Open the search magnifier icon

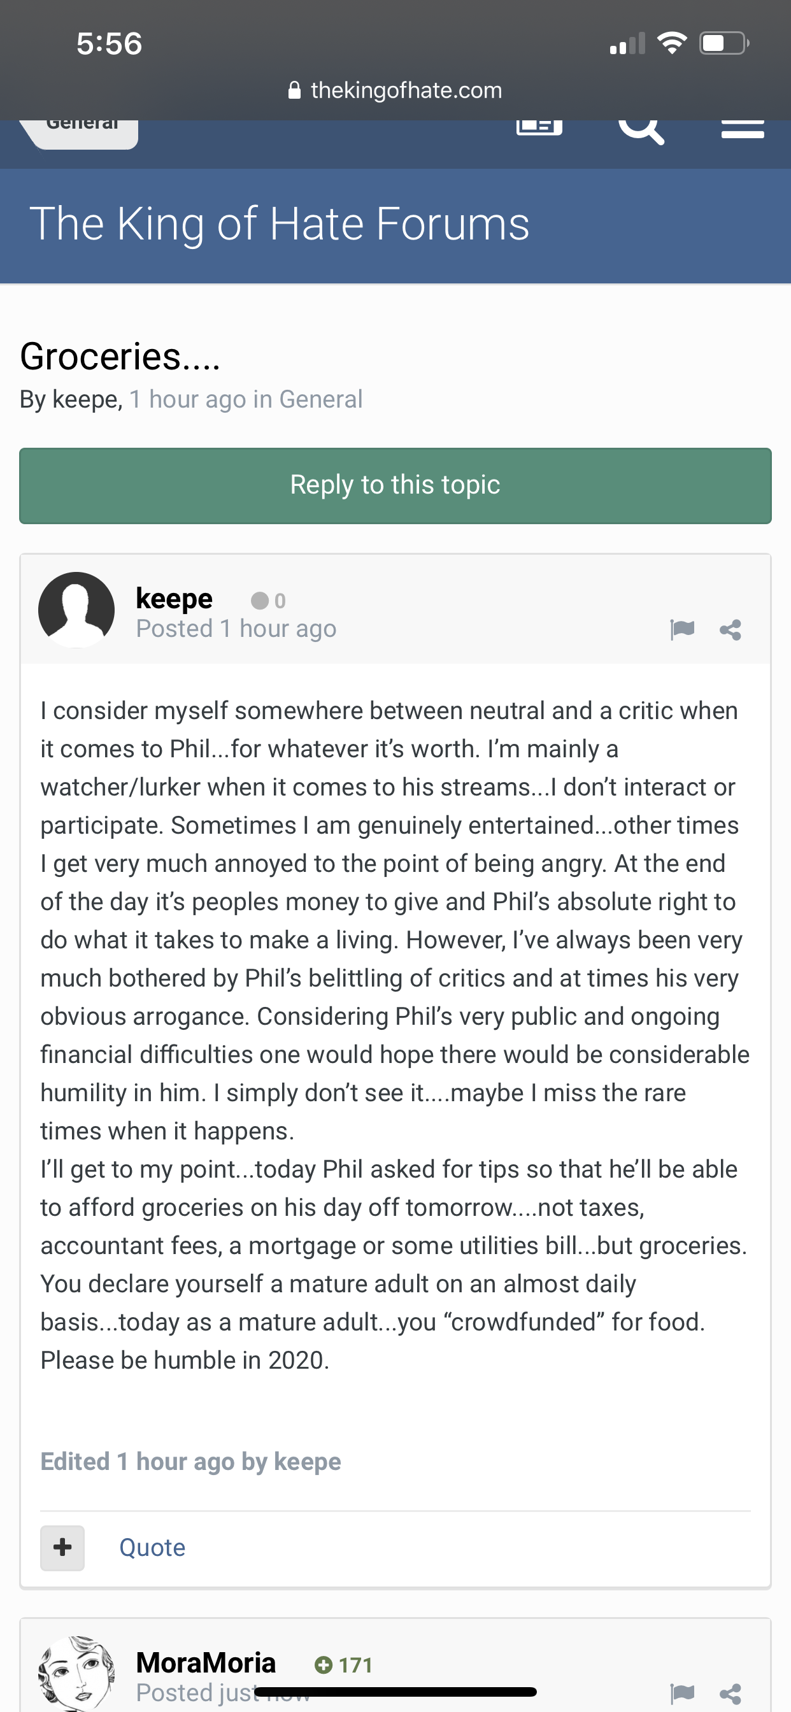click(x=641, y=127)
